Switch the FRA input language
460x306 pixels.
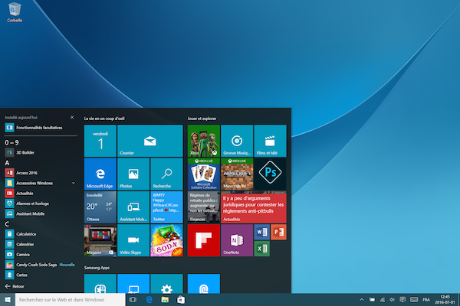coord(426,300)
